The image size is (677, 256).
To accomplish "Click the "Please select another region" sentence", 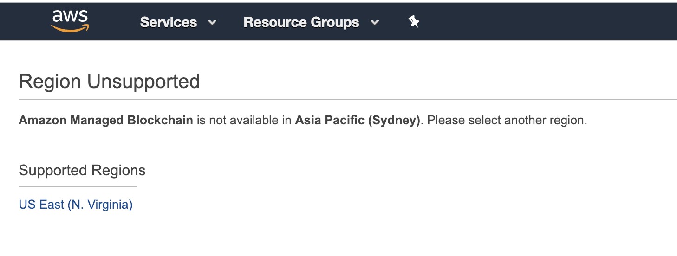I will 507,121.
